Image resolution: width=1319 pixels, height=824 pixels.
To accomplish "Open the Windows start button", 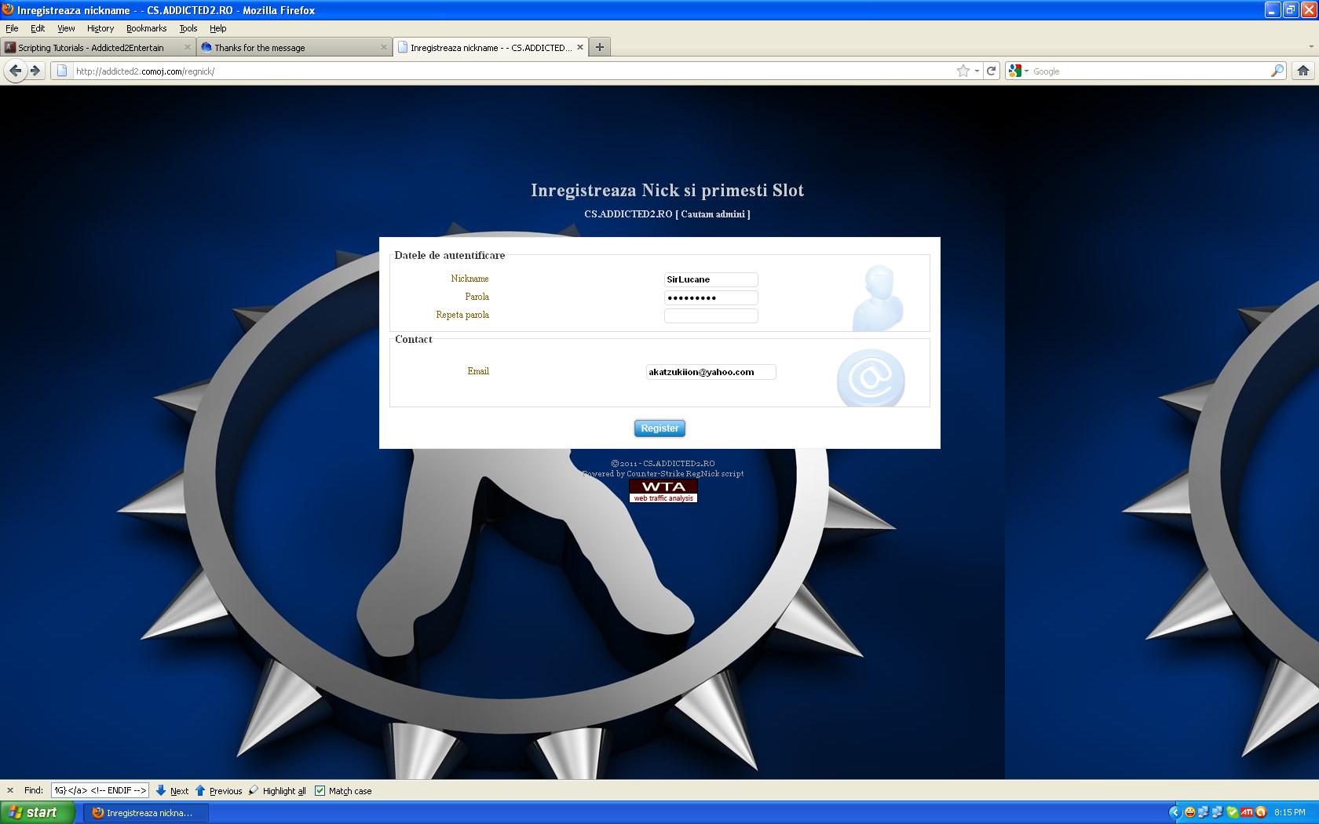I will pos(38,812).
